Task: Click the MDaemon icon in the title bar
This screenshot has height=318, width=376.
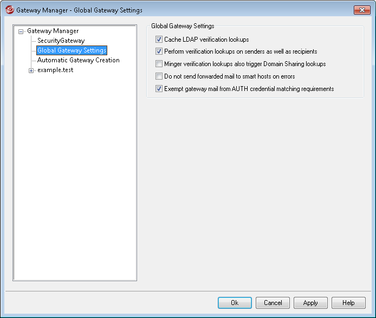Action: pyautogui.click(x=9, y=10)
